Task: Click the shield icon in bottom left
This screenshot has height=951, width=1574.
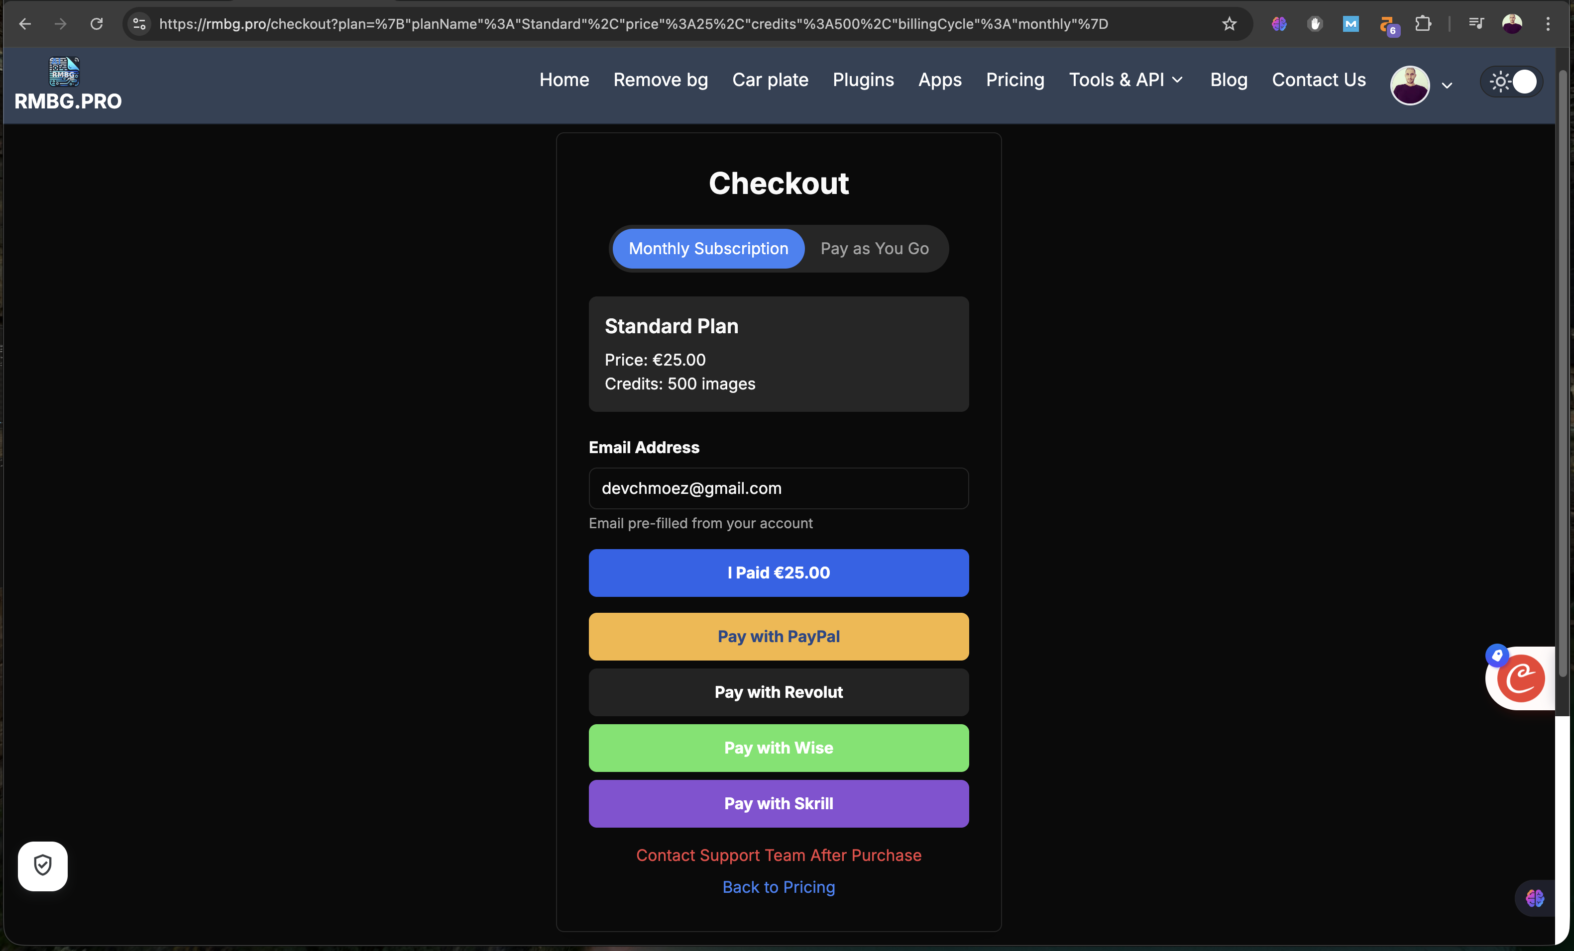Action: [x=42, y=866]
